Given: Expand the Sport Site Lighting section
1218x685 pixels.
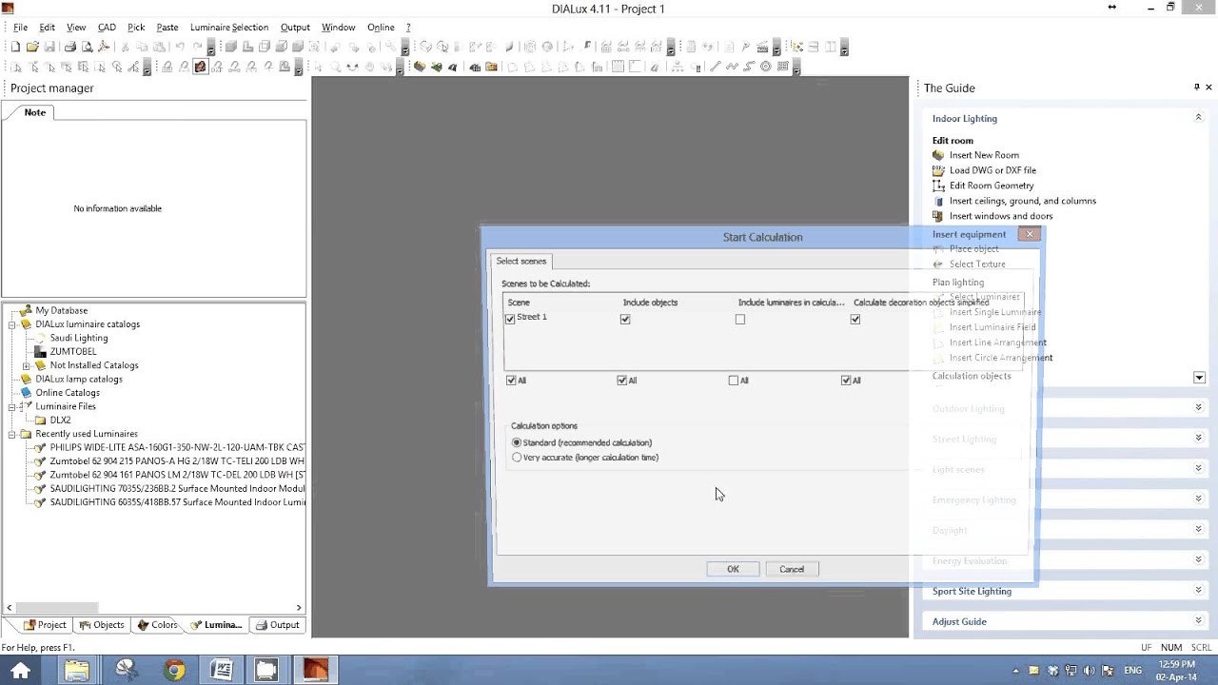Looking at the screenshot, I should (x=1198, y=591).
